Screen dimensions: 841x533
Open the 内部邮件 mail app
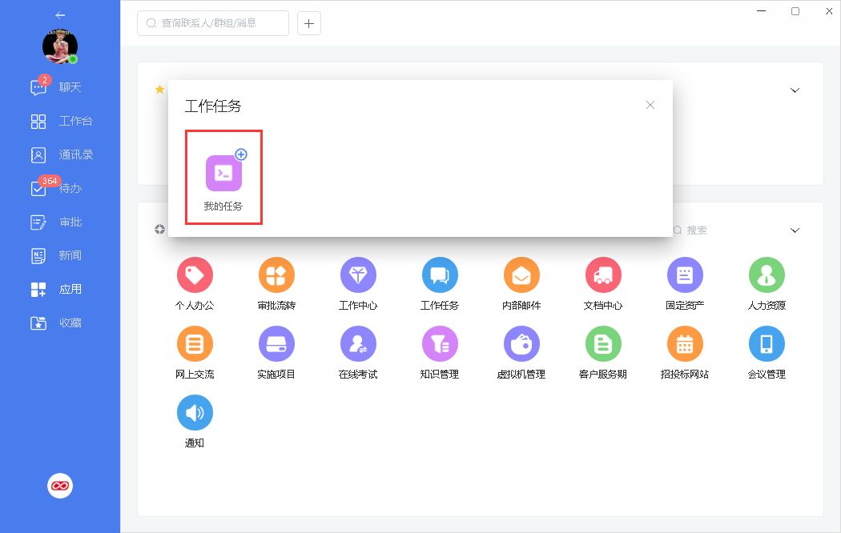pyautogui.click(x=521, y=276)
